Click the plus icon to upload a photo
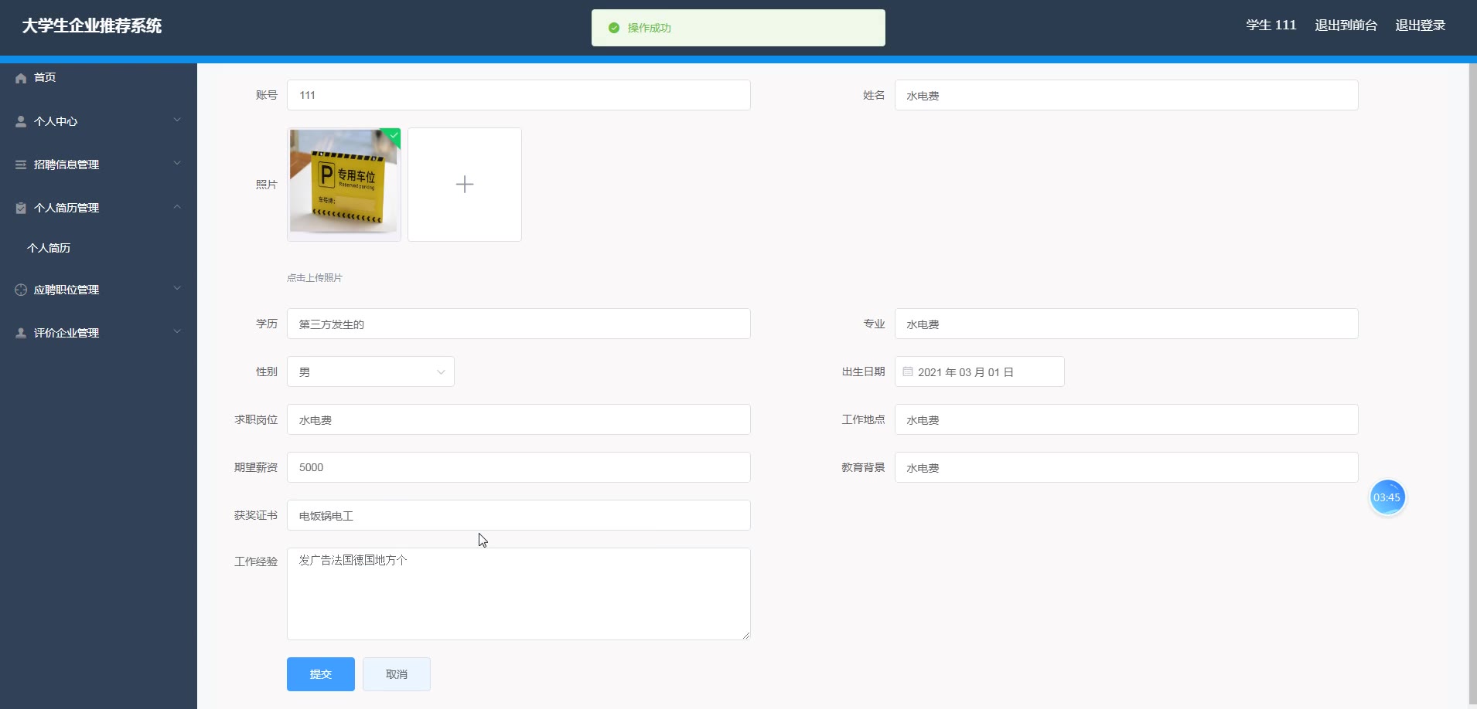 [x=465, y=185]
